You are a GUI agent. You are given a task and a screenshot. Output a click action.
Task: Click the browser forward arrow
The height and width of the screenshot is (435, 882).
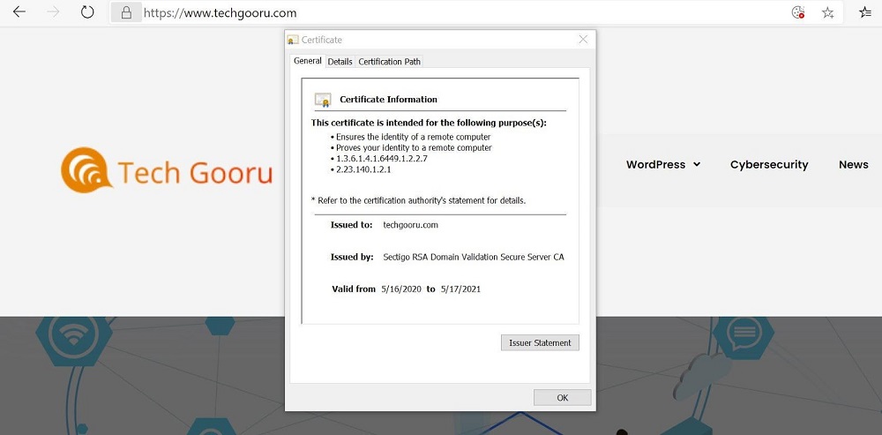click(x=54, y=12)
